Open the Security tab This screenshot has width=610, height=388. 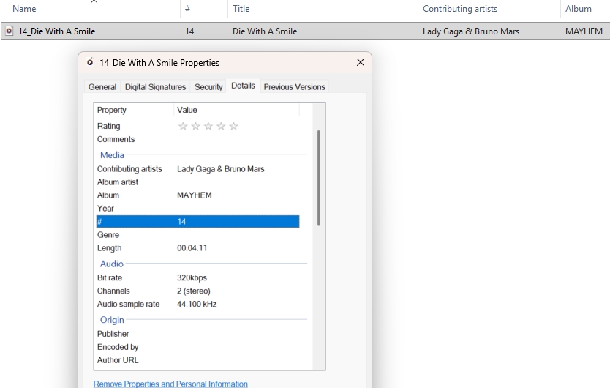point(208,87)
